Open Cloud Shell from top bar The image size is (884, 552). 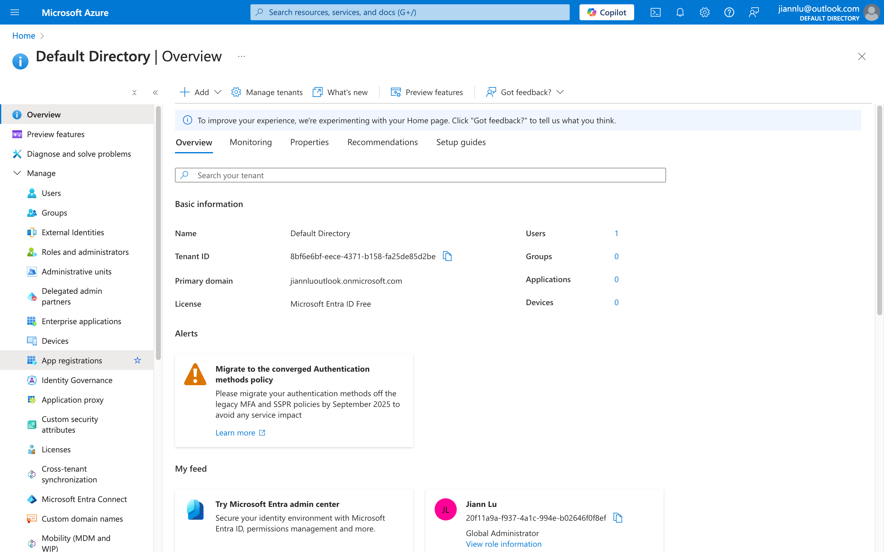click(x=655, y=12)
